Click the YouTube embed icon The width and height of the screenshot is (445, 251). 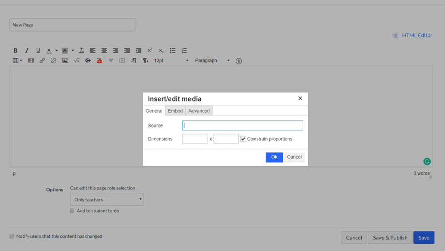point(99,61)
